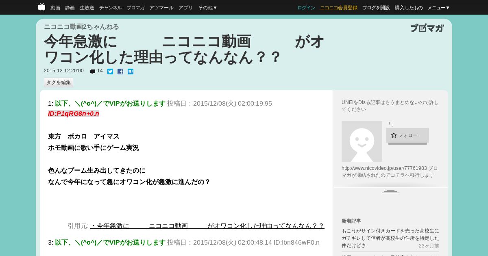Expand the メニュー▼ dropdown
This screenshot has height=256, width=488.
click(439, 8)
